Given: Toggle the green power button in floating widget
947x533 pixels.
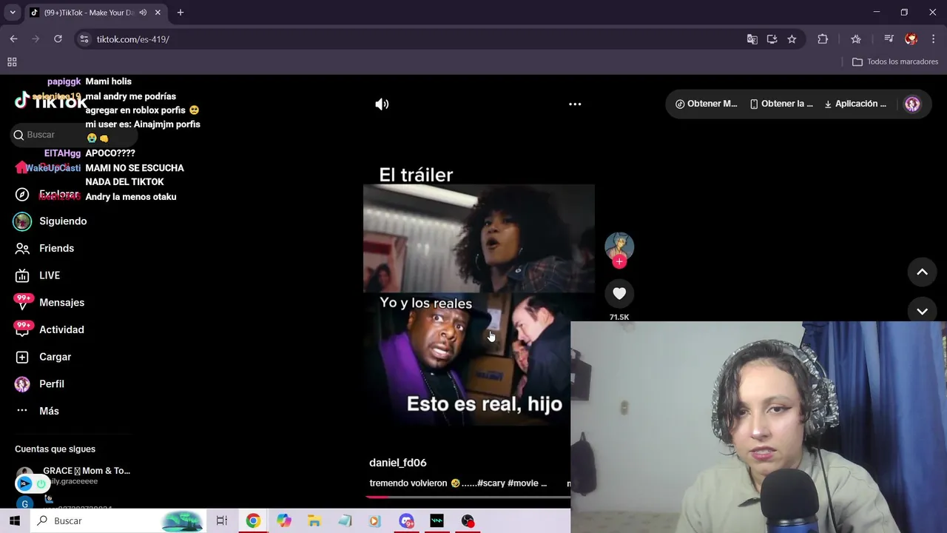Looking at the screenshot, I should coord(41,483).
